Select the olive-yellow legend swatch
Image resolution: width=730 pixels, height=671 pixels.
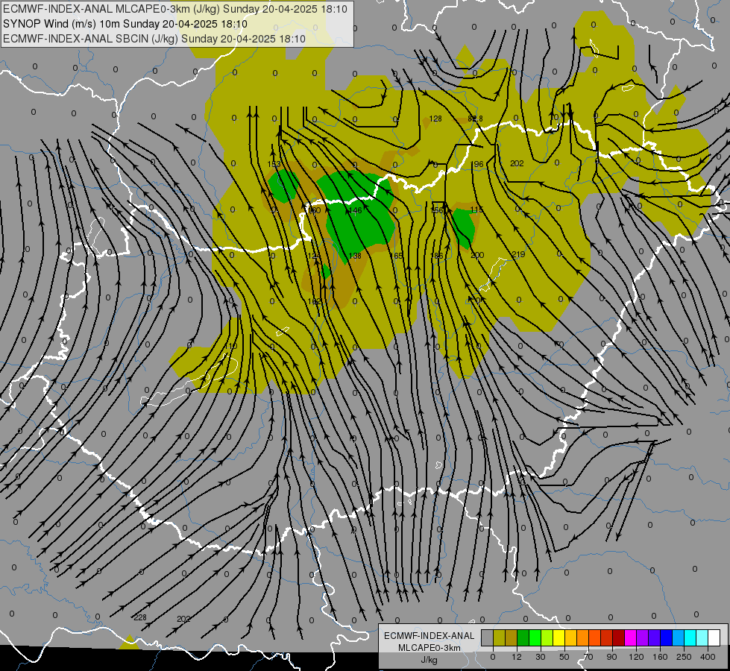[499, 638]
